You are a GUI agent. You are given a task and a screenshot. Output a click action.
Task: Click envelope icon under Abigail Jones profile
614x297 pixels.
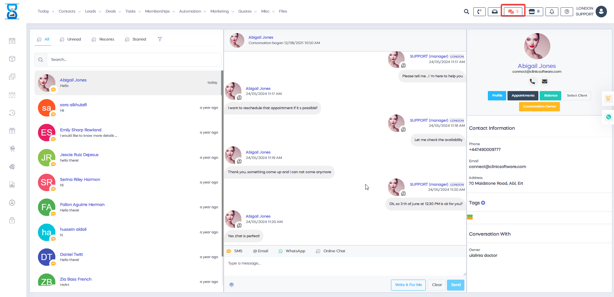(544, 81)
